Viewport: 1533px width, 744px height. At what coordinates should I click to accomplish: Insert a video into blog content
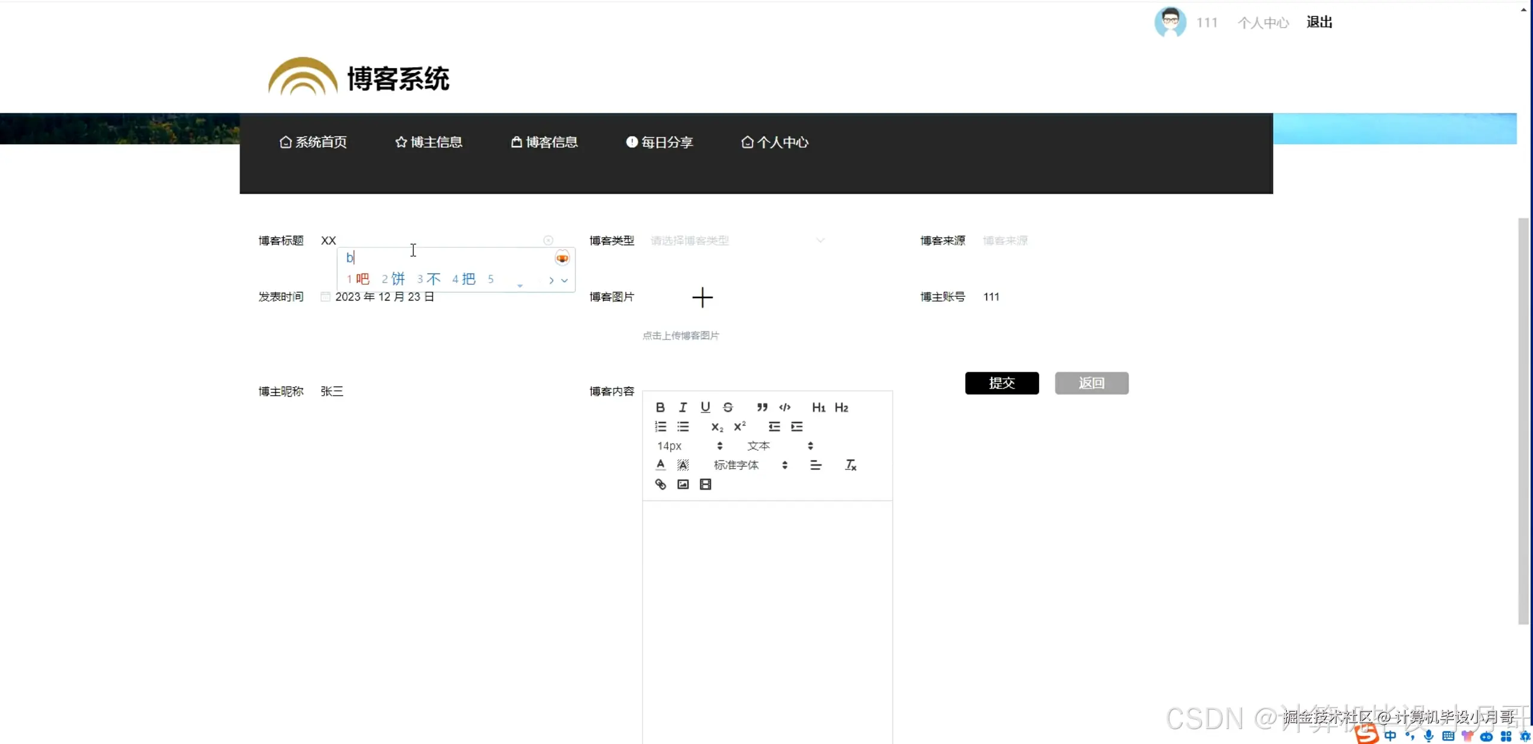coord(705,484)
